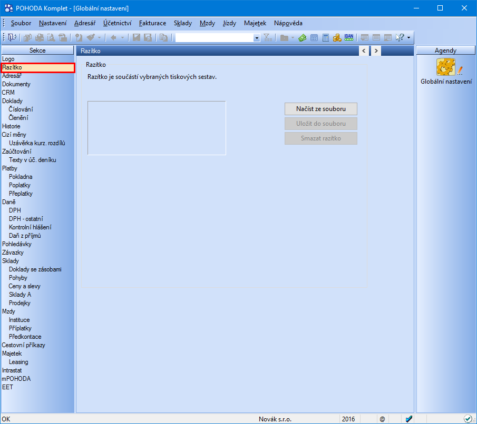Click the exit door toolbar icon
Screen dimensions: 477x424
click(x=12, y=37)
